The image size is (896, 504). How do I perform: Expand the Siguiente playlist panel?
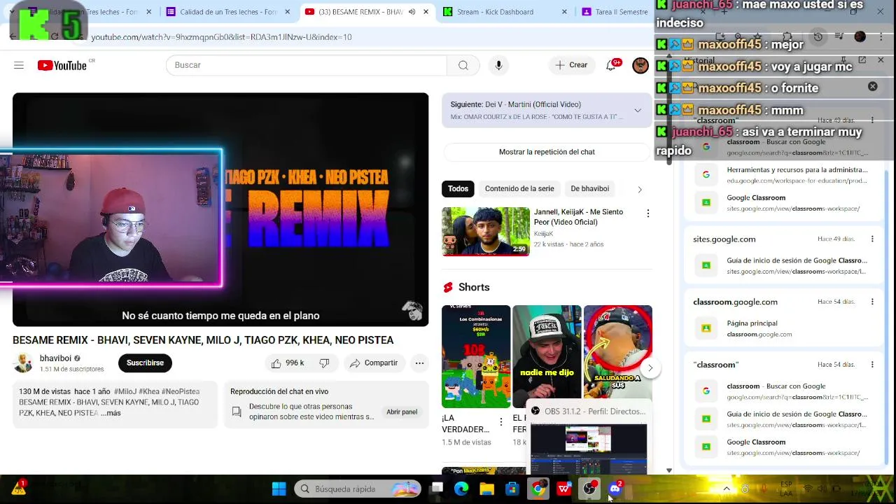(638, 111)
